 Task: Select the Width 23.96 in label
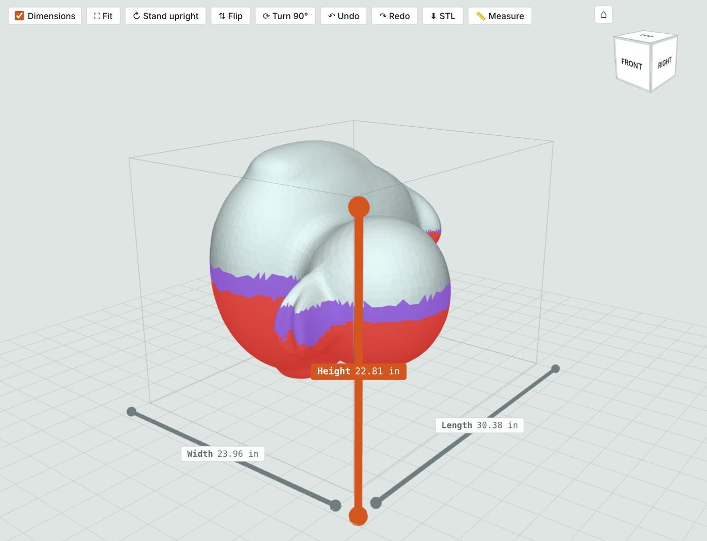coord(223,454)
